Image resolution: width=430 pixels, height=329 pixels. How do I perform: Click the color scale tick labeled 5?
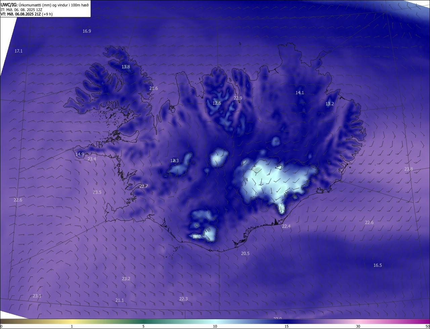(143, 326)
